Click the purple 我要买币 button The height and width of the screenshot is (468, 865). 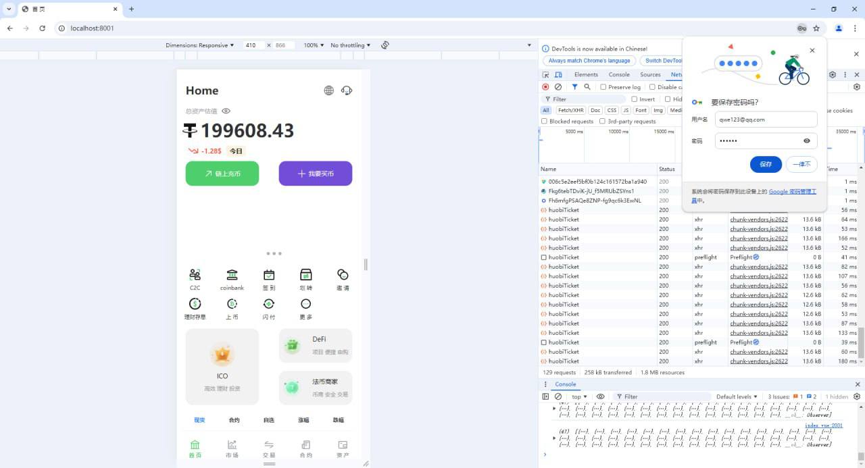(315, 174)
